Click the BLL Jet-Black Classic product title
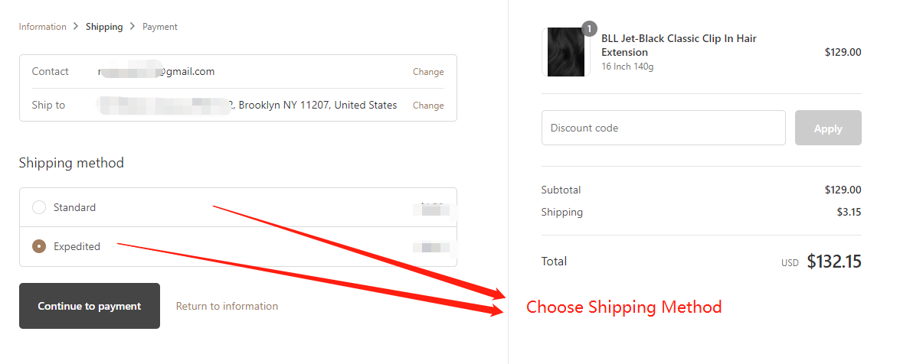The width and height of the screenshot is (923, 364). pos(678,45)
